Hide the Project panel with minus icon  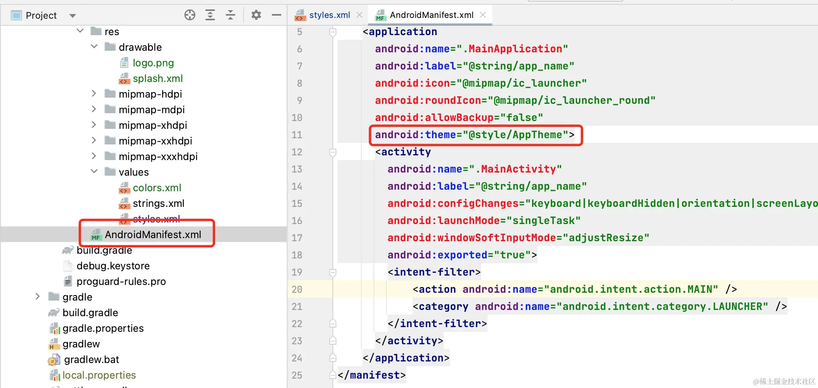[277, 15]
